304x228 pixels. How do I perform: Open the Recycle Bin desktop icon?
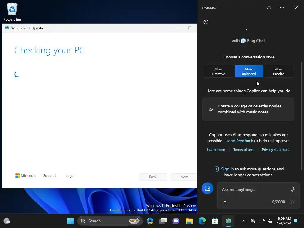click(x=12, y=12)
